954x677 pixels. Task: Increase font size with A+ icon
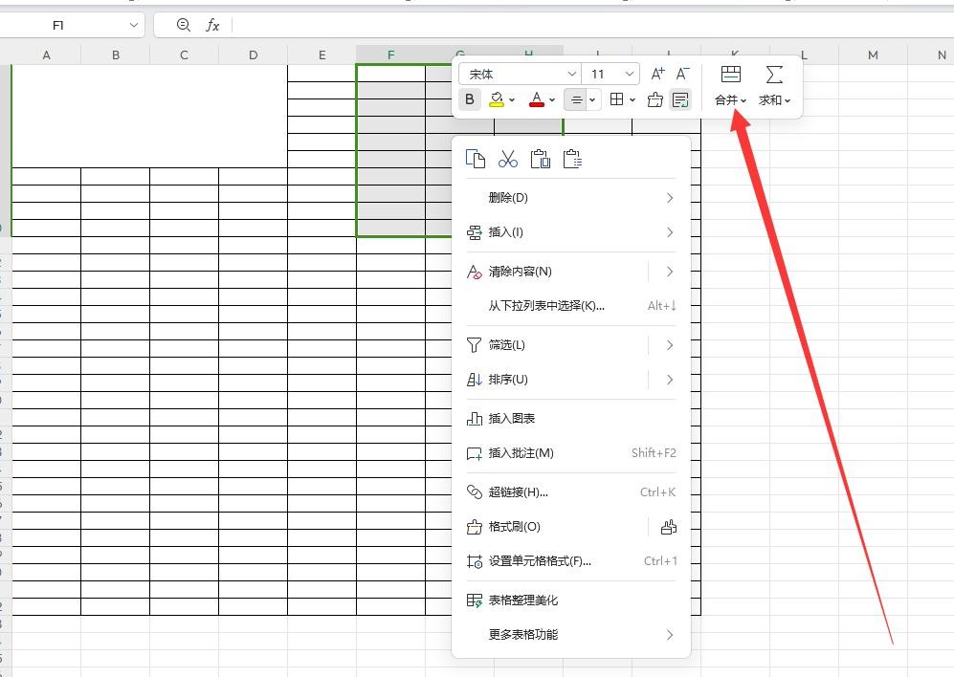click(657, 74)
